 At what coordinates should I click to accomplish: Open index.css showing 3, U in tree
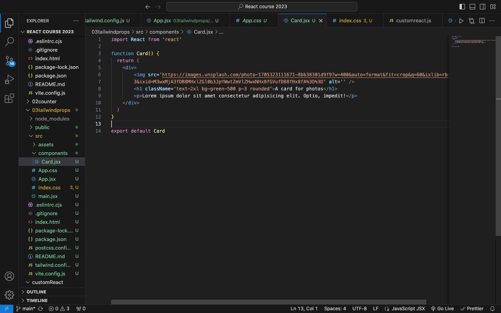pyautogui.click(x=52, y=187)
